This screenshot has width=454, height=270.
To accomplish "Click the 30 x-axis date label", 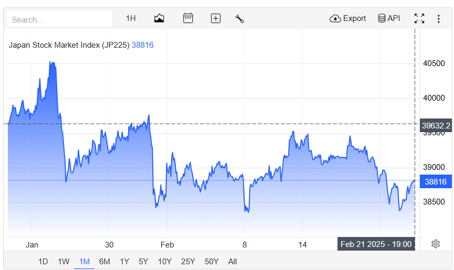I will click(109, 245).
